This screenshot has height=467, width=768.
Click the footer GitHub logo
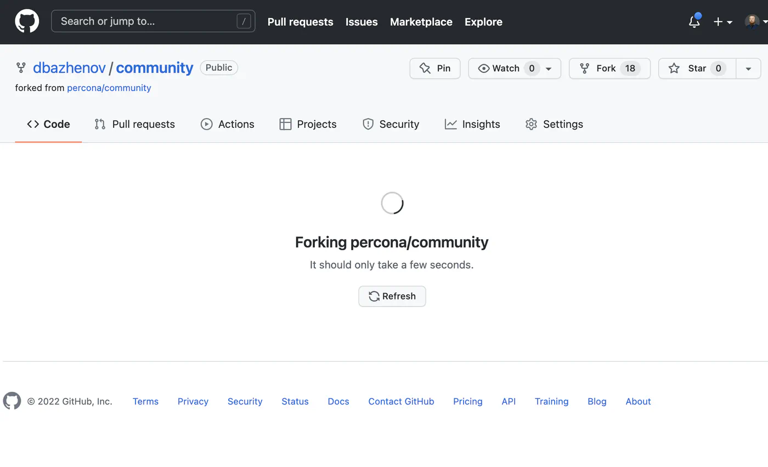(x=12, y=401)
